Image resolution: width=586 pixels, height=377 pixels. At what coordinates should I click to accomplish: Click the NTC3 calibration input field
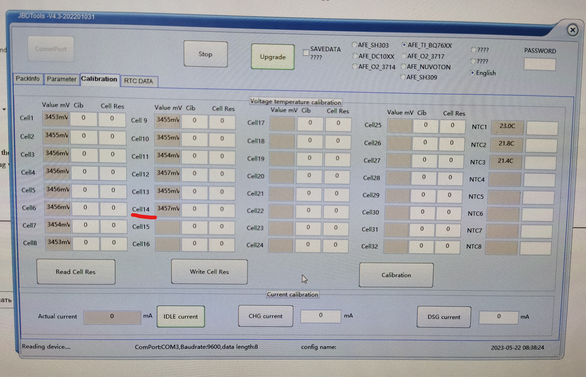pyautogui.click(x=540, y=163)
